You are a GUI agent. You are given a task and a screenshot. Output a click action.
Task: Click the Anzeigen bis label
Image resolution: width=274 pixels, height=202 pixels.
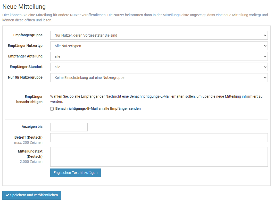pyautogui.click(x=32, y=127)
